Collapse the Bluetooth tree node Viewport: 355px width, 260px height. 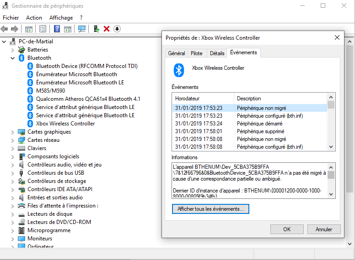tap(13, 58)
